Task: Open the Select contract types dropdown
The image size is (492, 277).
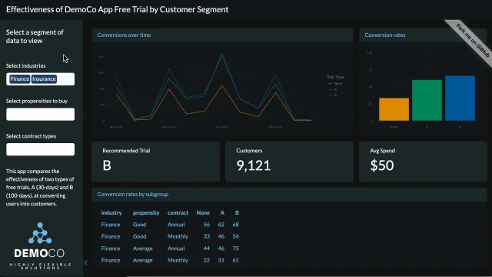Action: (41, 149)
